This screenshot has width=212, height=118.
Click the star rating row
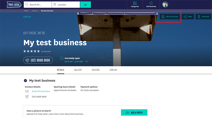(31, 51)
